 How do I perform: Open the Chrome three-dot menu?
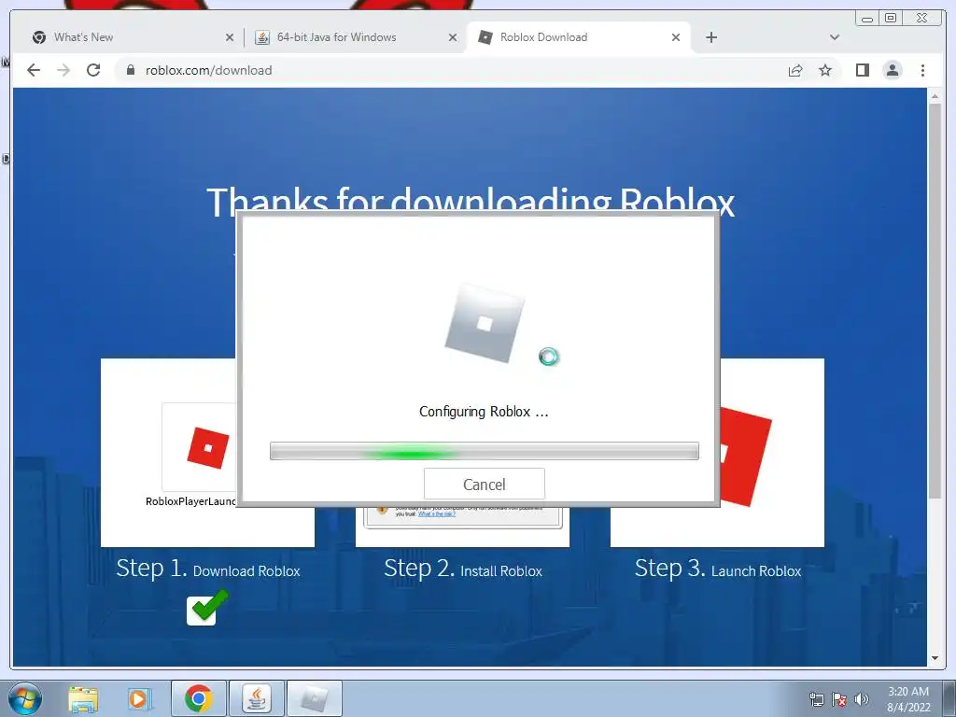pyautogui.click(x=922, y=70)
